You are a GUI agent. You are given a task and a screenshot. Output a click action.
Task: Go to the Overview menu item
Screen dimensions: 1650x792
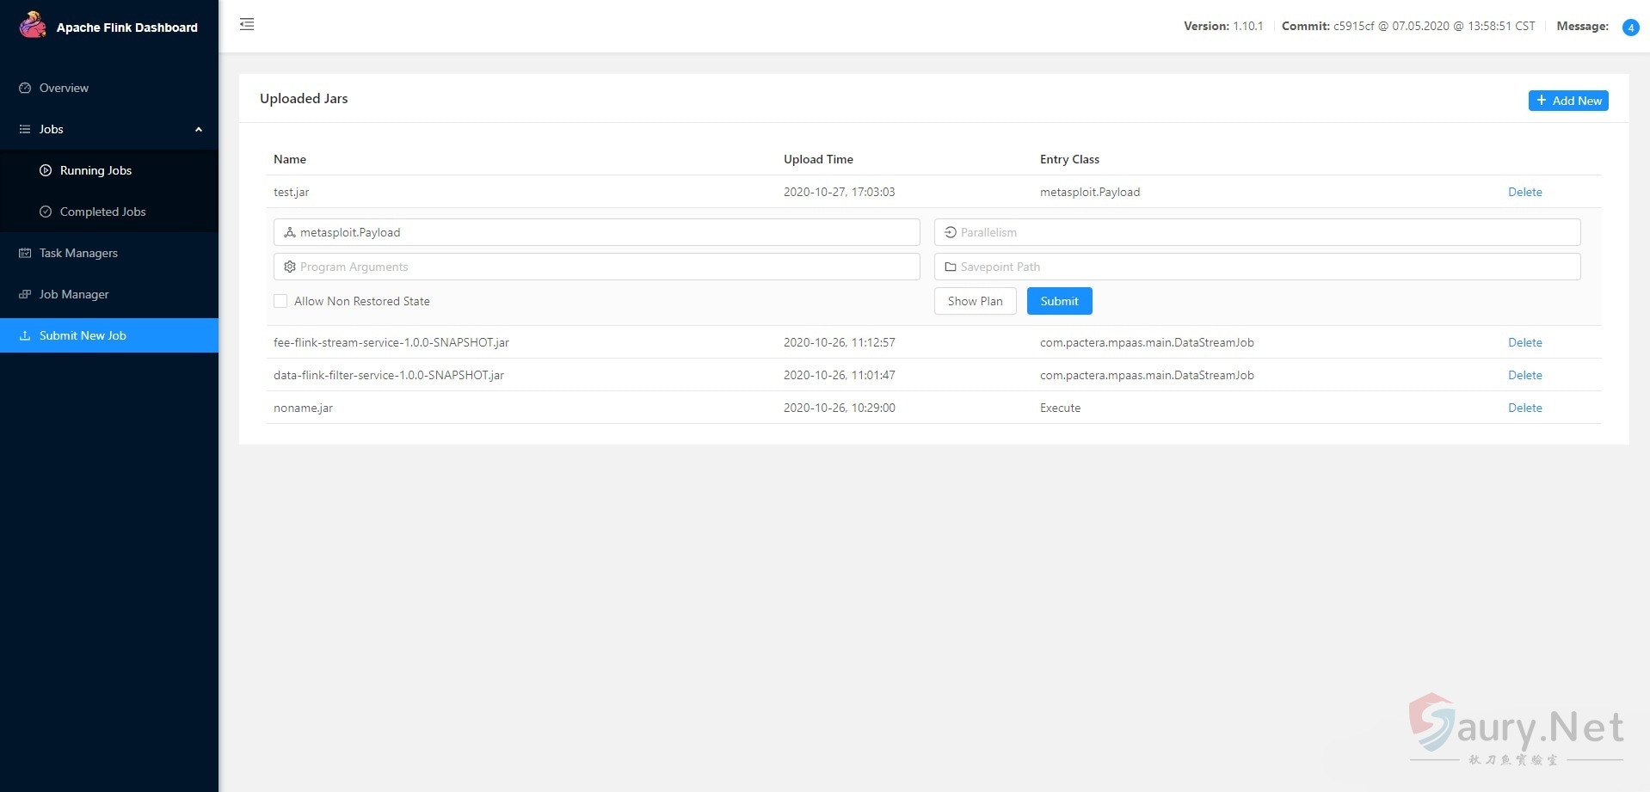(64, 88)
